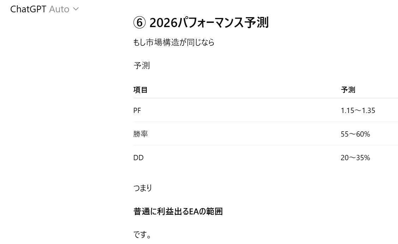This screenshot has width=398, height=244.
Task: Click the もし市場構造が同じなら line
Action: pyautogui.click(x=174, y=43)
